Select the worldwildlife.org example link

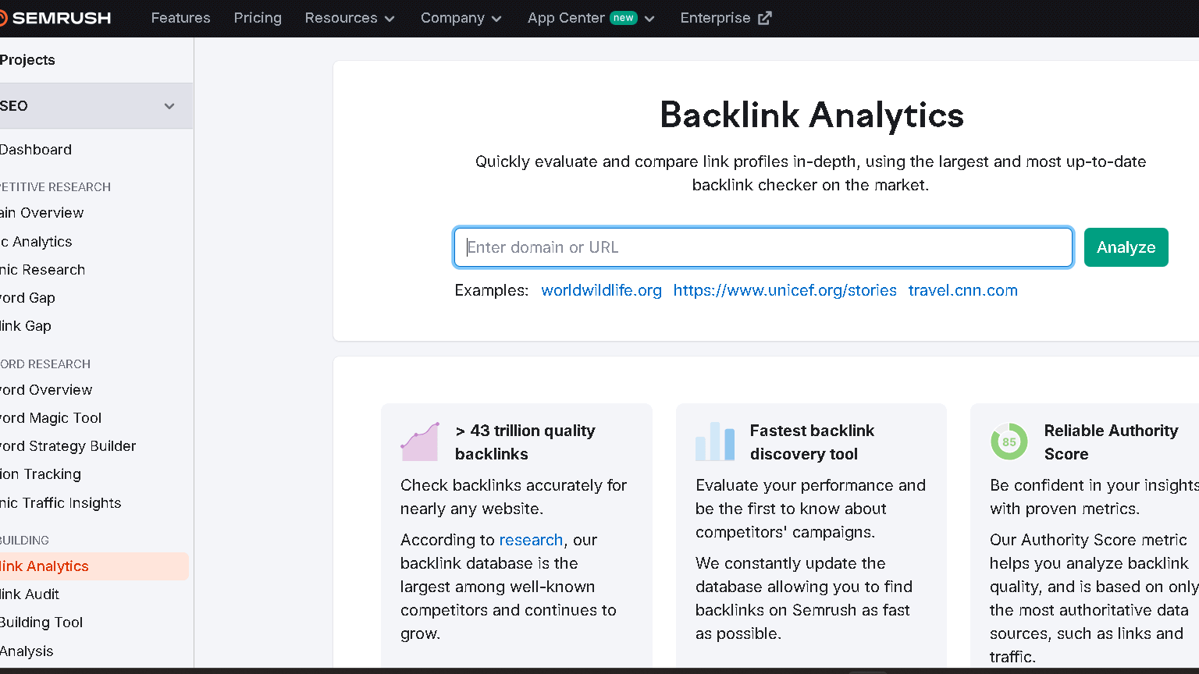click(601, 290)
